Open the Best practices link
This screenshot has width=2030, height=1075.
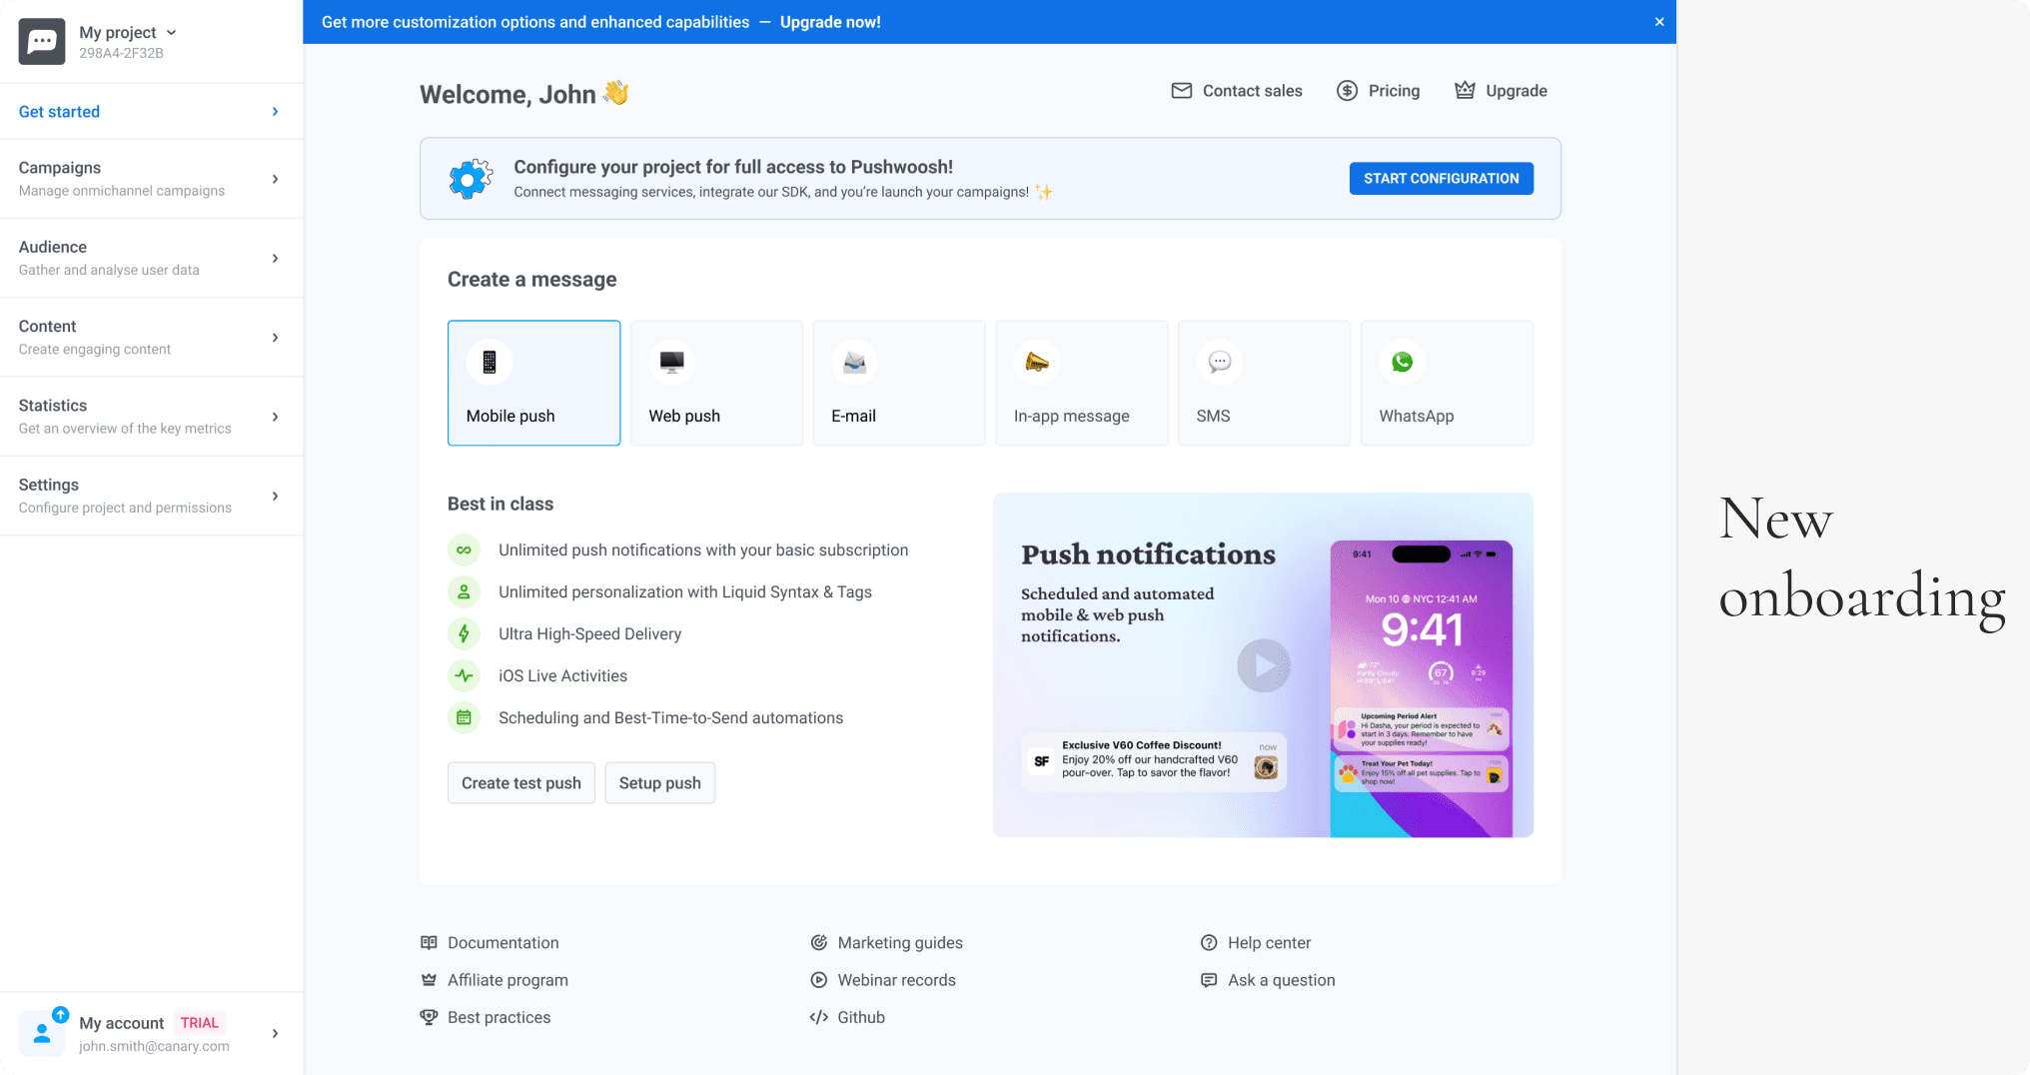pos(486,1017)
